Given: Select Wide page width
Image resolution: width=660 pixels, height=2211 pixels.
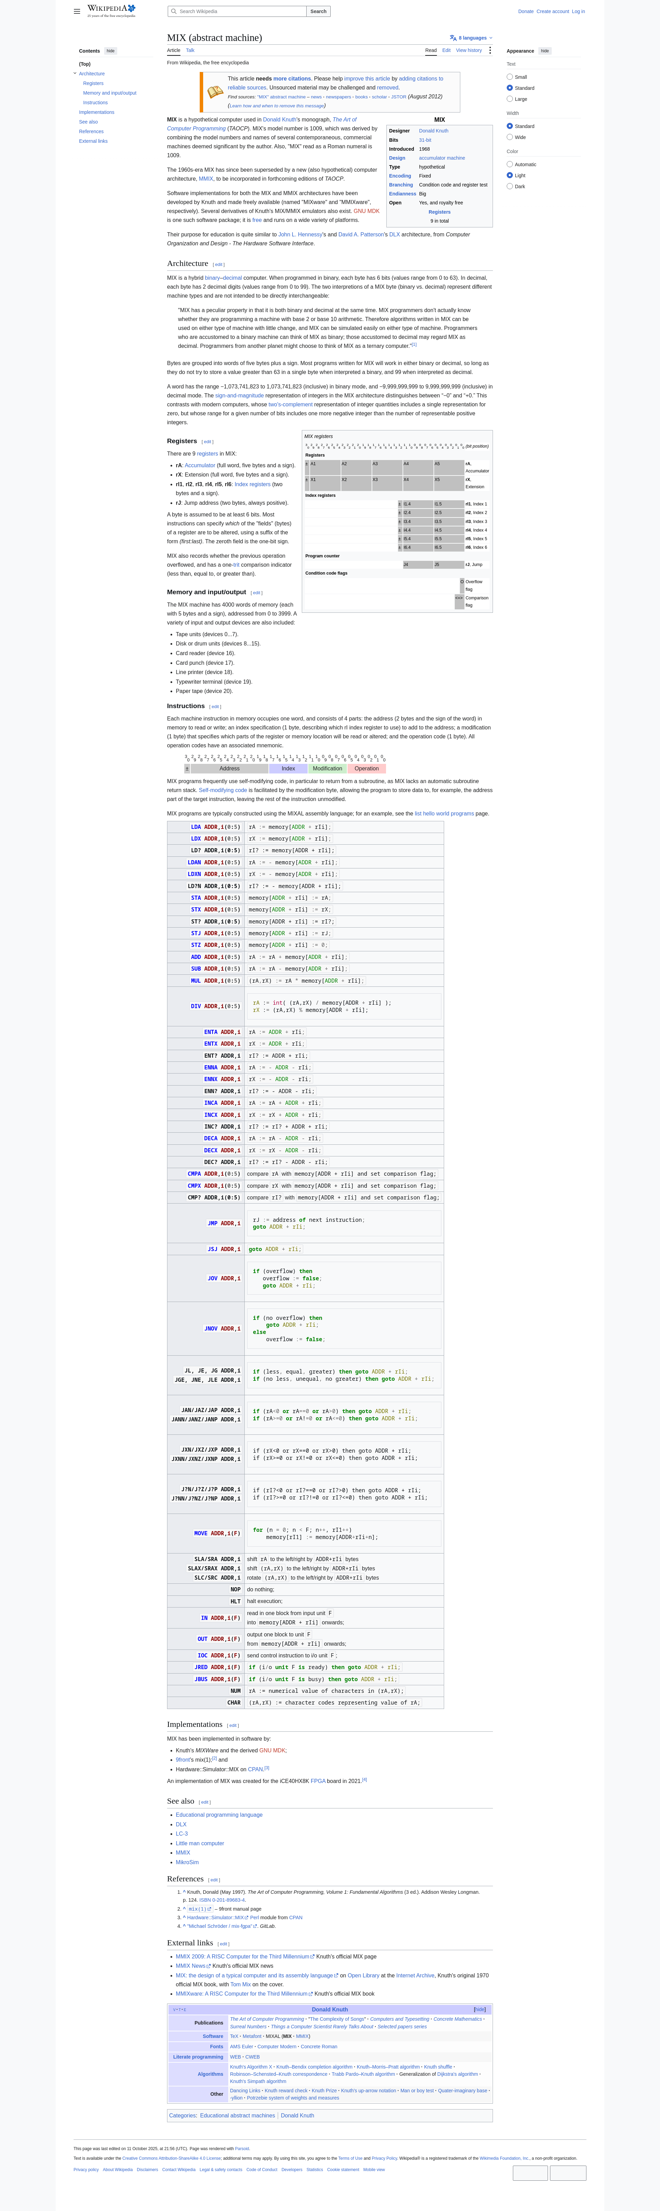Looking at the screenshot, I should point(510,137).
